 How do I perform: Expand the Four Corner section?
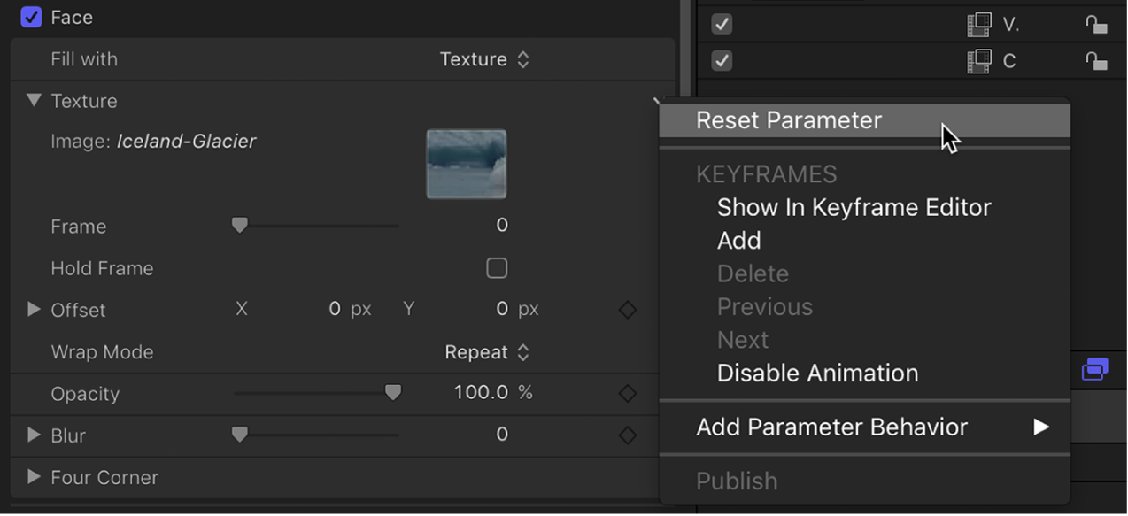pos(34,477)
